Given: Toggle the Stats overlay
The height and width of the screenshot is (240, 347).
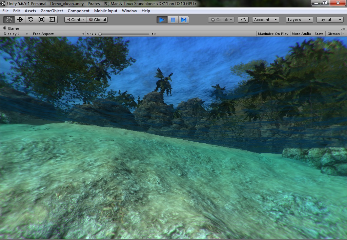Looking at the screenshot, I should pos(319,34).
